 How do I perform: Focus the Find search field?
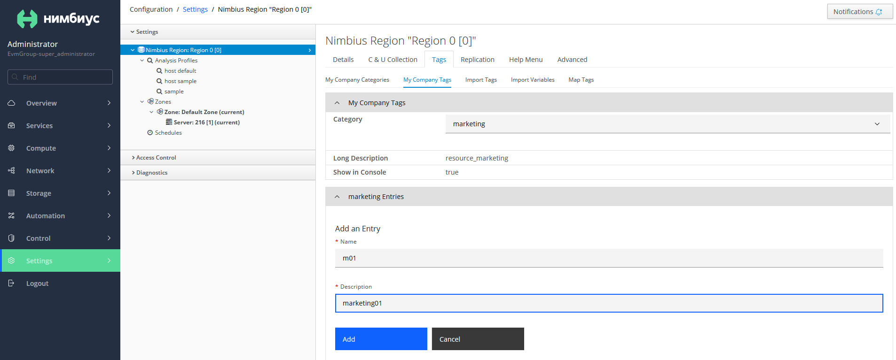pyautogui.click(x=60, y=77)
